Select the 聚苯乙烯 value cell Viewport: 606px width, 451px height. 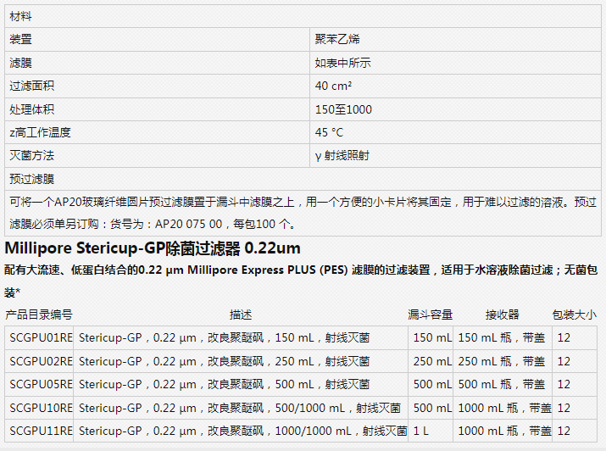[x=455, y=39]
